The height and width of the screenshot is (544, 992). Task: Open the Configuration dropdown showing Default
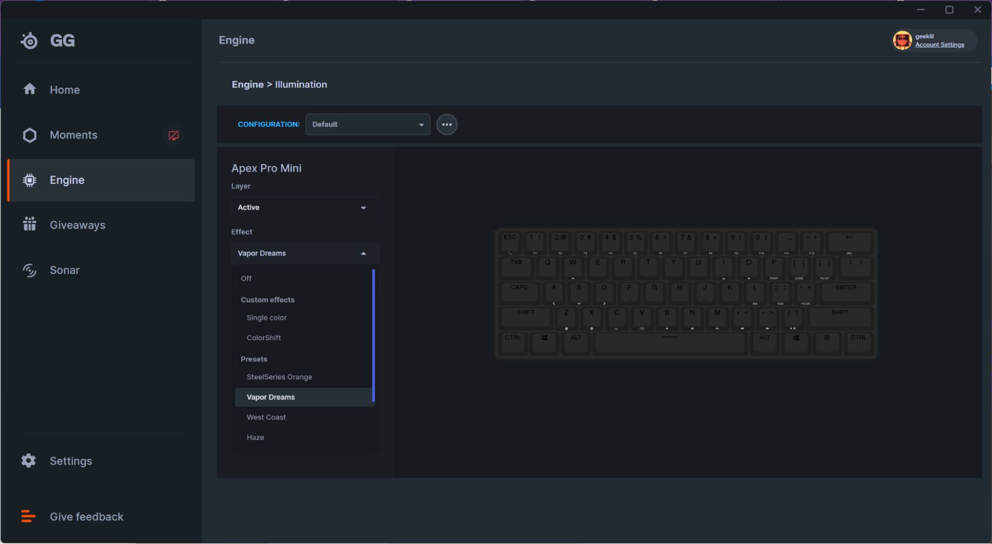click(x=368, y=124)
